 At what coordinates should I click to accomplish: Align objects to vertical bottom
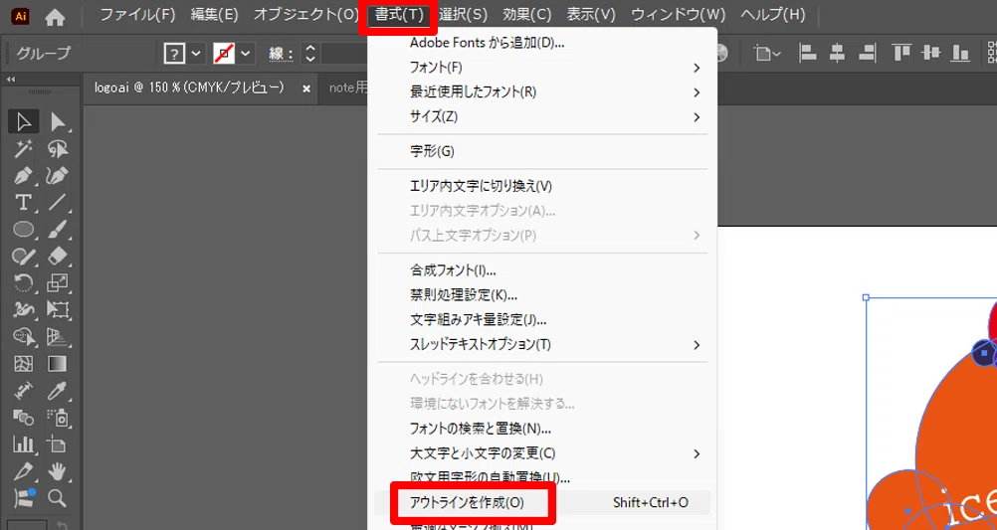[x=961, y=53]
